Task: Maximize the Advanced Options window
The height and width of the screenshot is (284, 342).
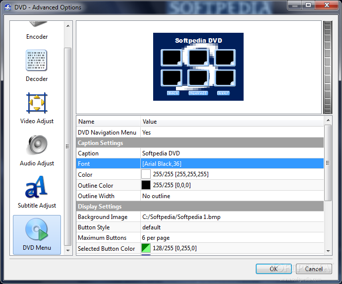Action: click(x=308, y=5)
